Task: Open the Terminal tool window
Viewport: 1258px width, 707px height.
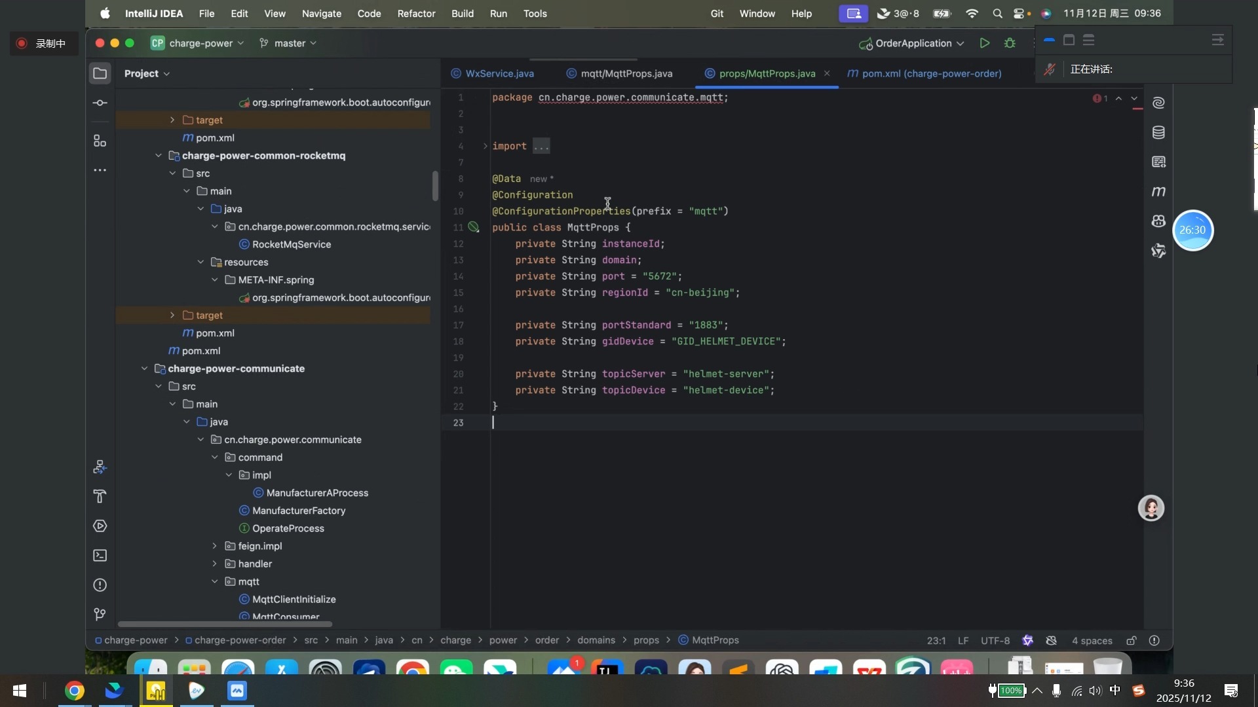Action: (100, 556)
